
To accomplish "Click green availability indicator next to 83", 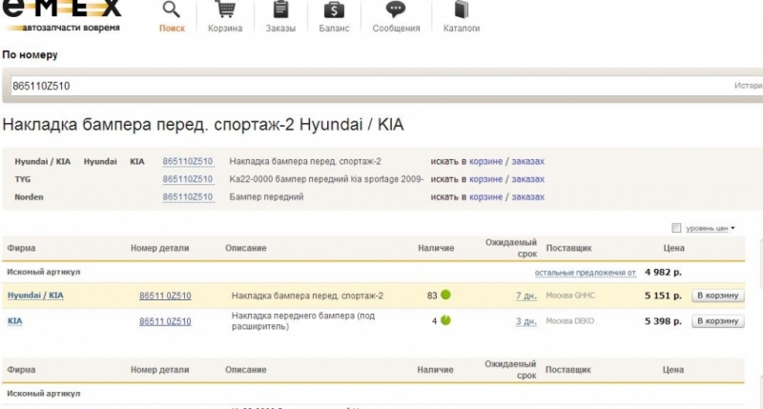I will tap(445, 296).
